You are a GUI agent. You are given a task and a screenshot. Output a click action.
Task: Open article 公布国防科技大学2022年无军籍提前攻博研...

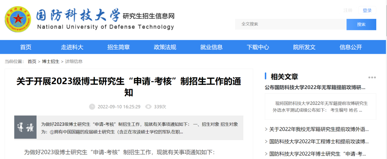(x=315, y=88)
